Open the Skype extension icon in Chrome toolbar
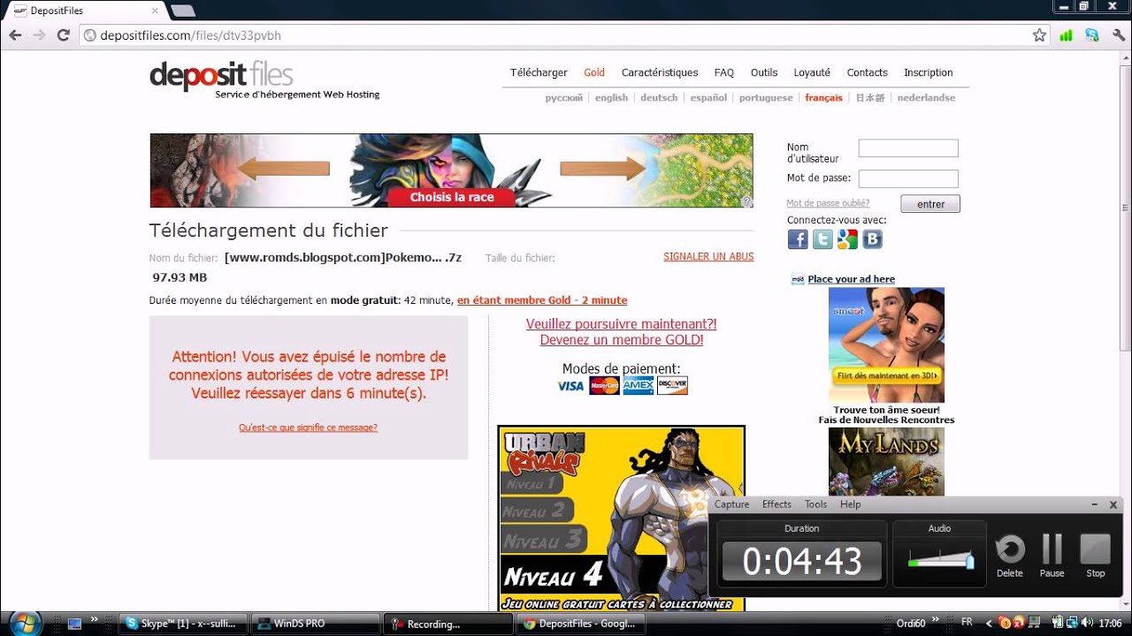Image resolution: width=1132 pixels, height=636 pixels. click(x=1092, y=35)
